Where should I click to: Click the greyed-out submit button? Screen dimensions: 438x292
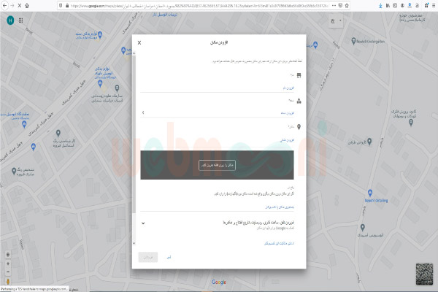tap(148, 258)
